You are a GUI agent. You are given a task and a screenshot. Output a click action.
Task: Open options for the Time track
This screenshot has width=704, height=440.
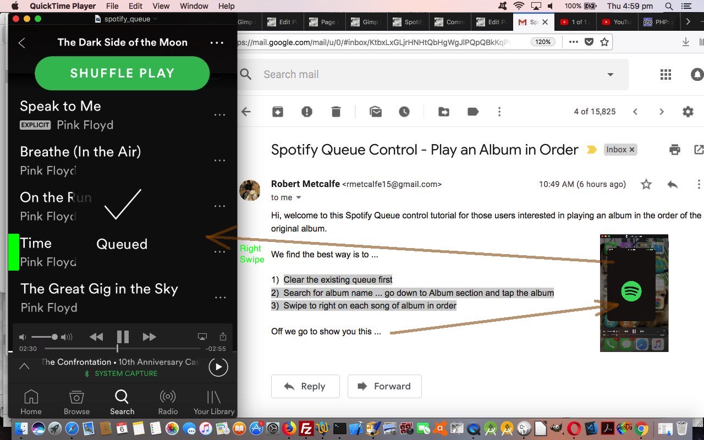click(219, 252)
